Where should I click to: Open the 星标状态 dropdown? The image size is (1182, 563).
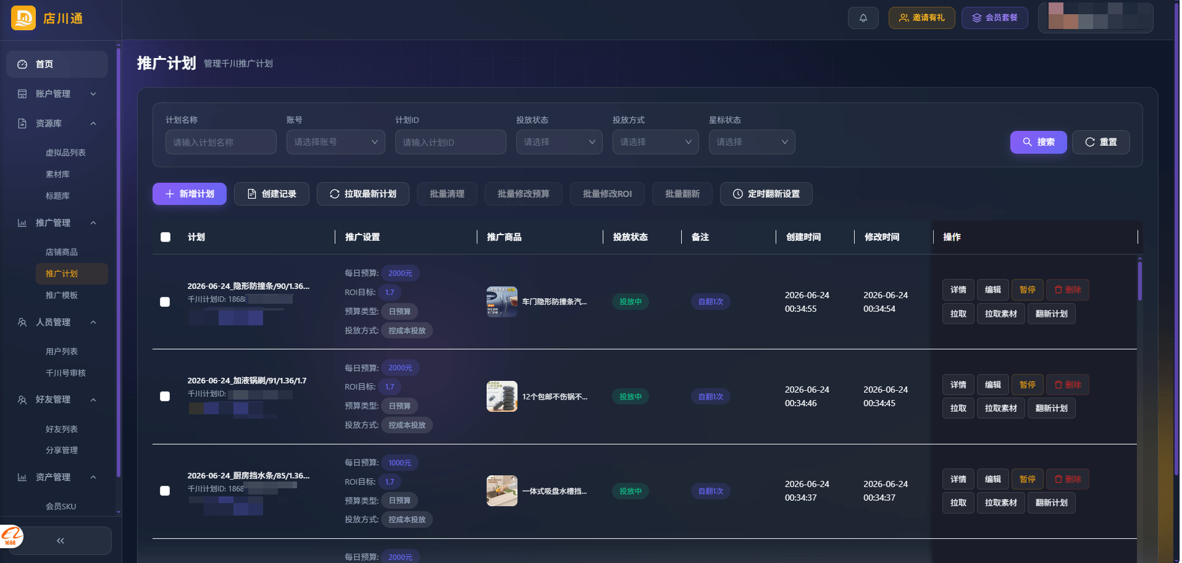point(752,142)
